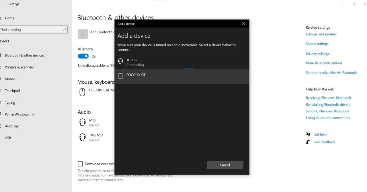This screenshot has width=367, height=192.
Task: Click the Get help chat icon
Action: tap(308, 134)
